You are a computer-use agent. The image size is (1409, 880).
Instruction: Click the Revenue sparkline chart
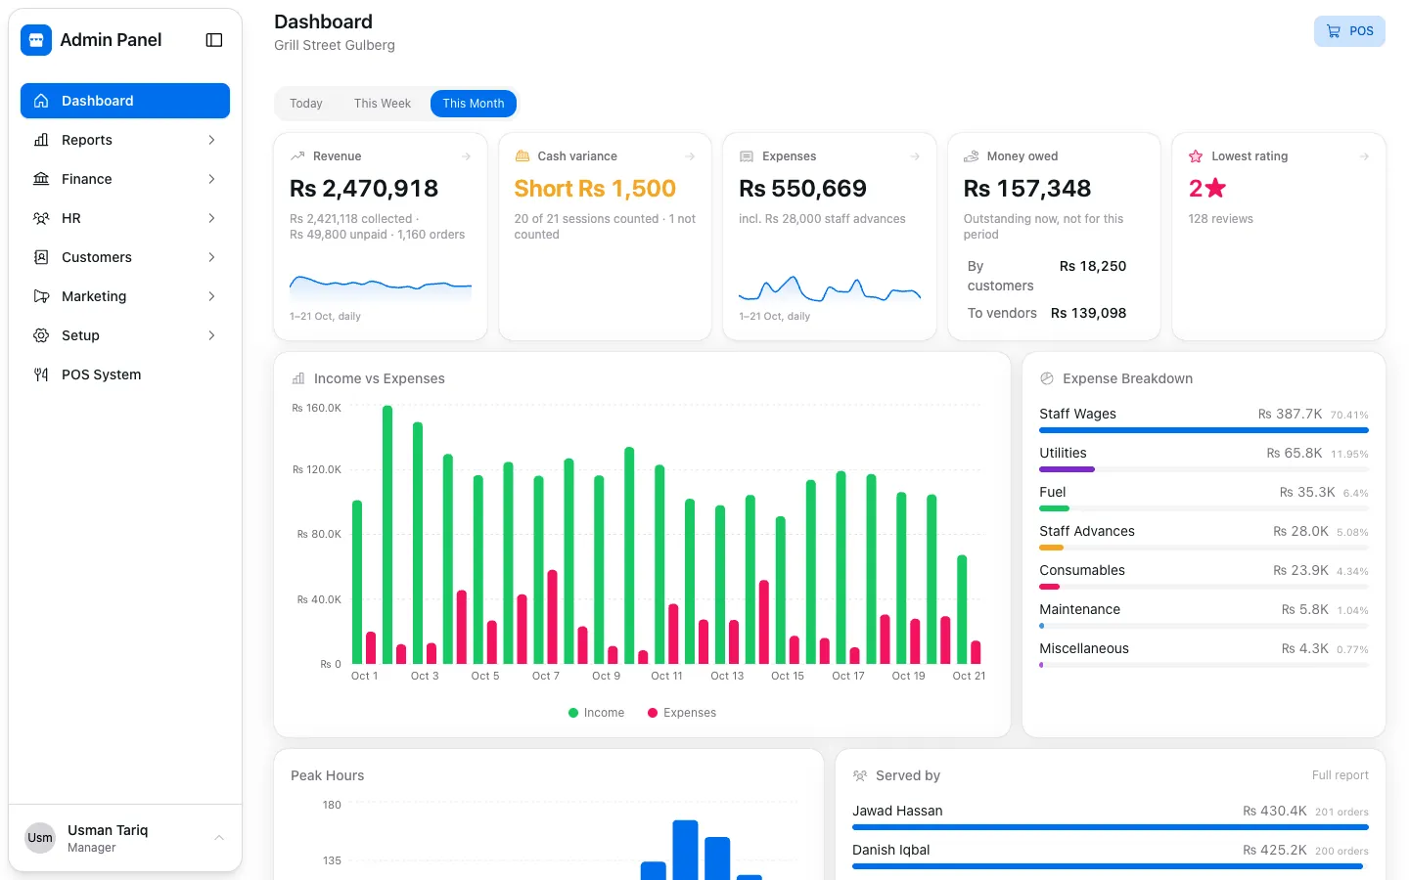tap(381, 287)
